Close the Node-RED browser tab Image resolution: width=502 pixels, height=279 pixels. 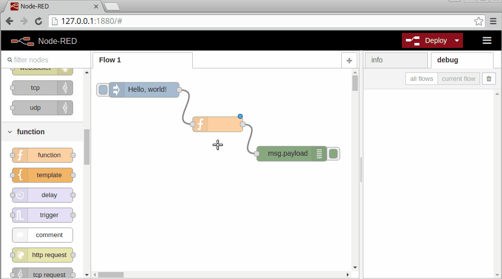pyautogui.click(x=96, y=6)
